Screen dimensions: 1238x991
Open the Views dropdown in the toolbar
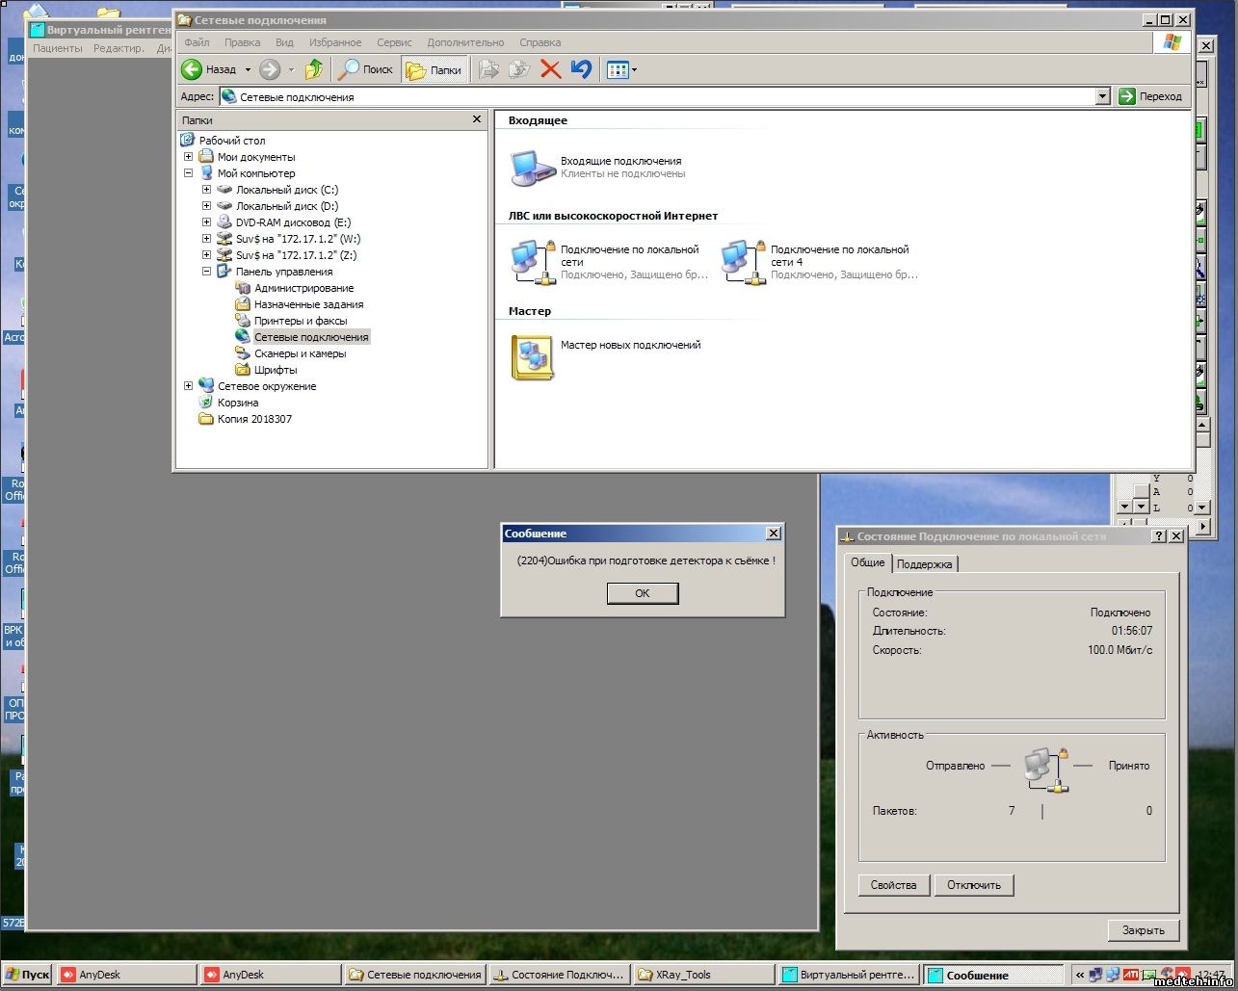621,69
